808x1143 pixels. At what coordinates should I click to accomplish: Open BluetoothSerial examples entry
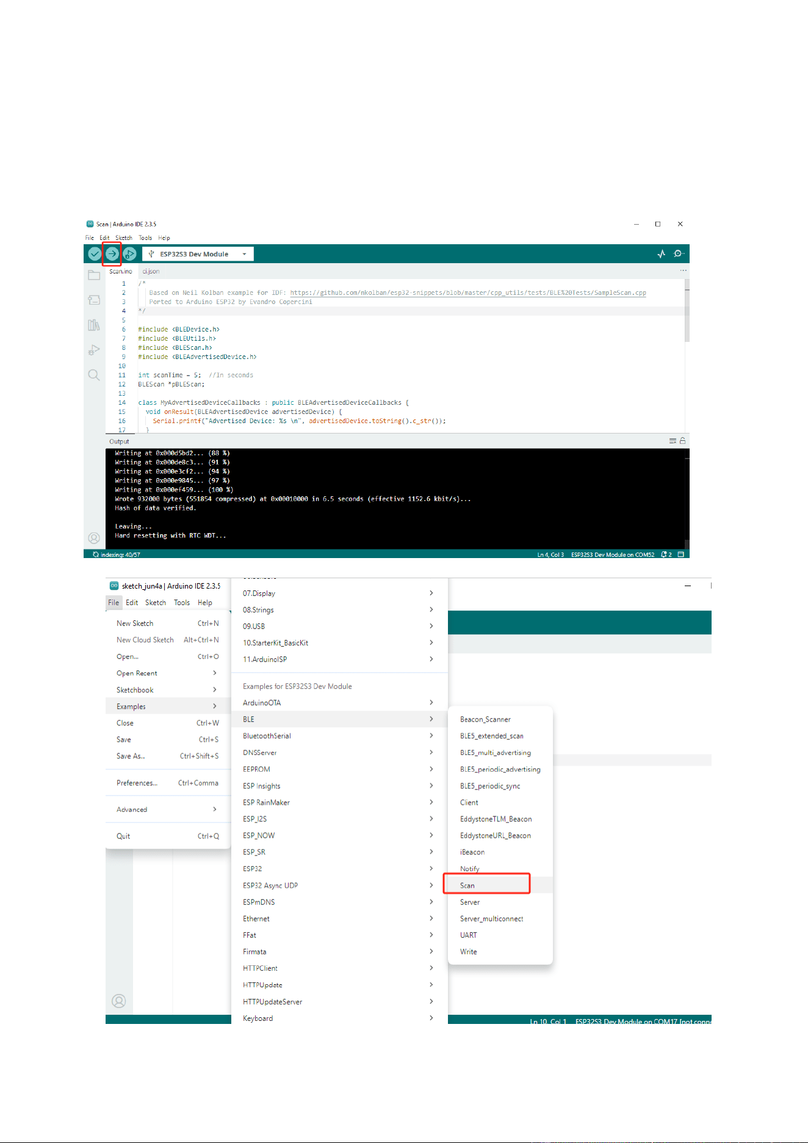tap(339, 736)
